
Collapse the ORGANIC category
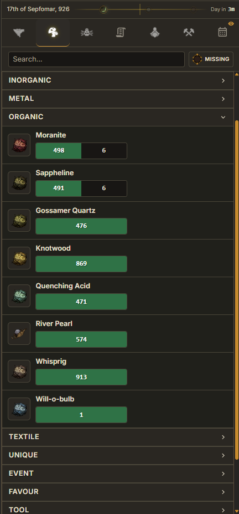click(x=118, y=117)
